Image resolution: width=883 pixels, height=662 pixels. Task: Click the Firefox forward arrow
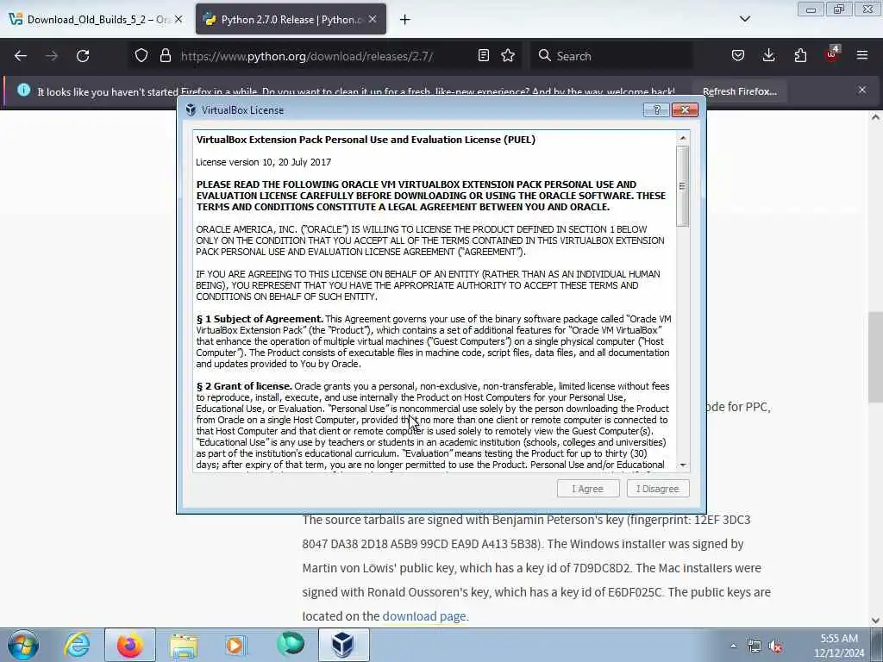click(52, 56)
